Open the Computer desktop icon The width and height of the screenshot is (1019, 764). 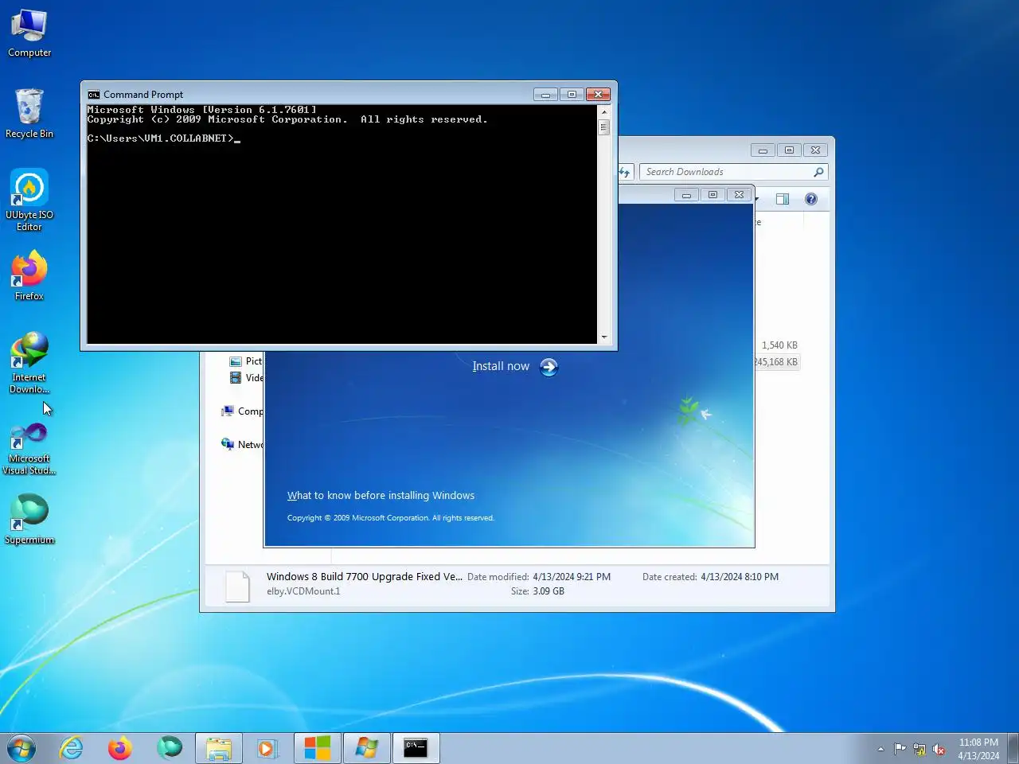coord(29,33)
